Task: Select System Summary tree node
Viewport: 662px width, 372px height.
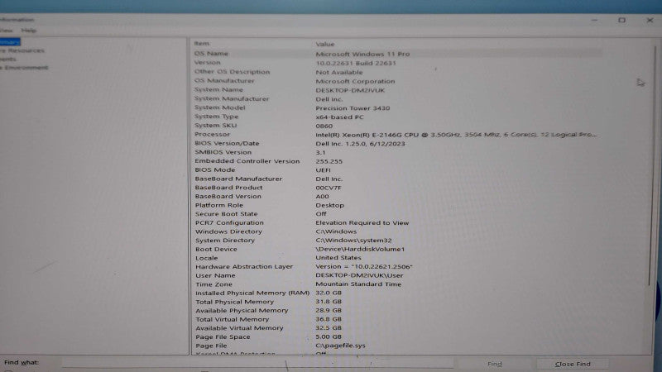Action: 10,42
